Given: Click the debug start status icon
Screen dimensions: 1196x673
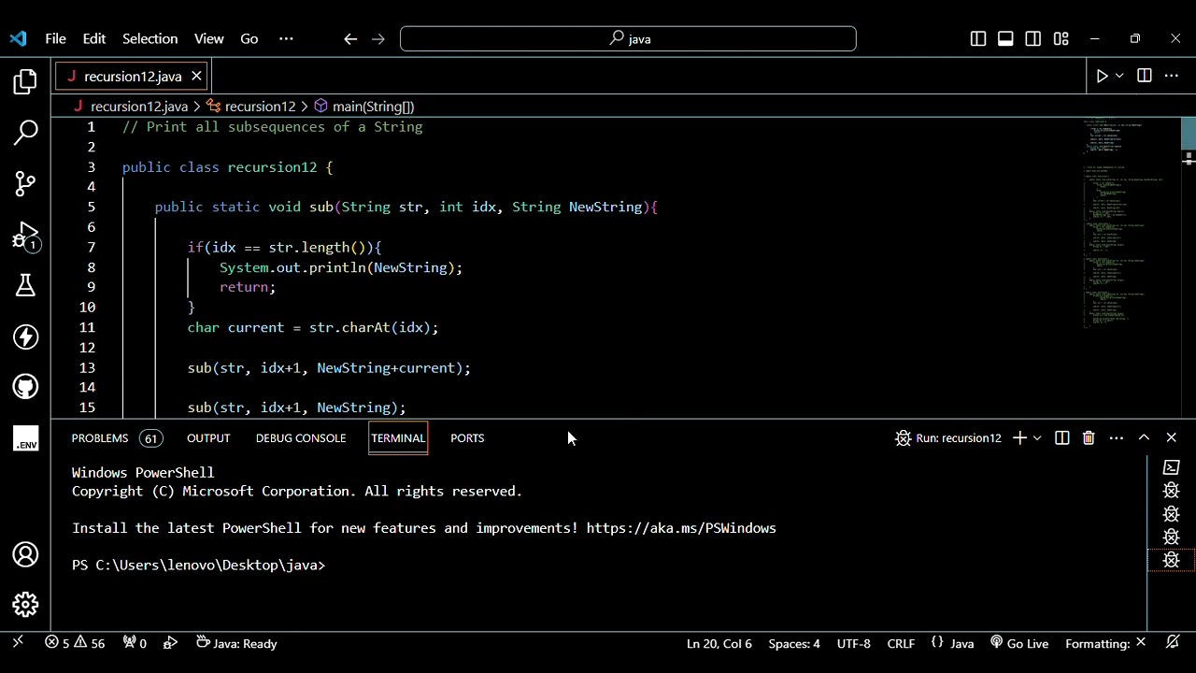Looking at the screenshot, I should (170, 643).
